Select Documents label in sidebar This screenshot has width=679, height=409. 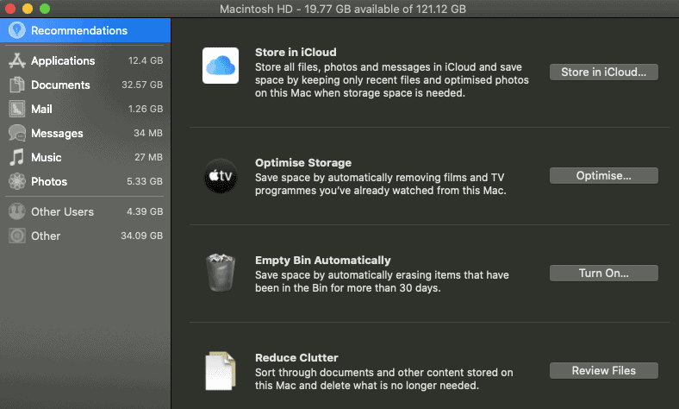point(60,85)
